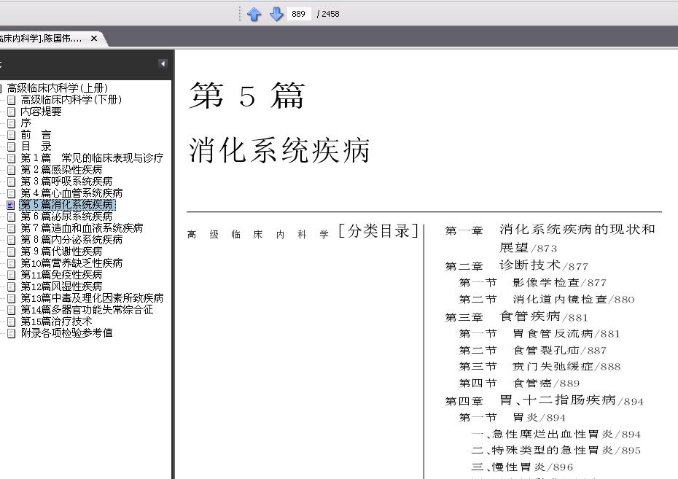The height and width of the screenshot is (479, 678).
Task: Click page icon beside 第8篇内分泌系统疾病
Action: coord(12,241)
